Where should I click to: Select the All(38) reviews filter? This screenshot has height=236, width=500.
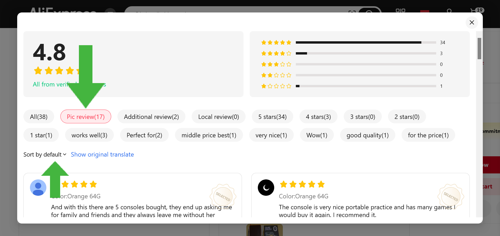click(39, 117)
